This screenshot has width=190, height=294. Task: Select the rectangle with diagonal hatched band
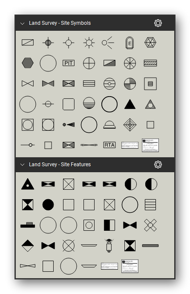tap(150, 63)
